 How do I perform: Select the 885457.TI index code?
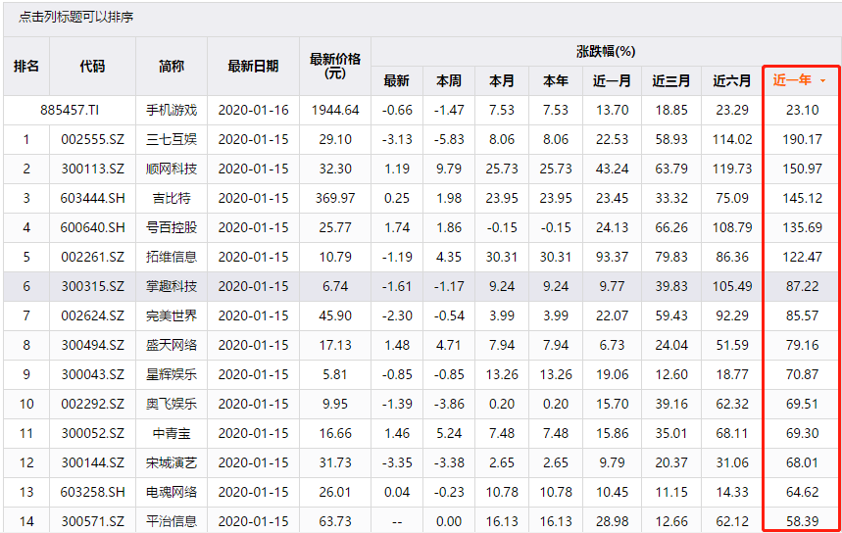70,110
